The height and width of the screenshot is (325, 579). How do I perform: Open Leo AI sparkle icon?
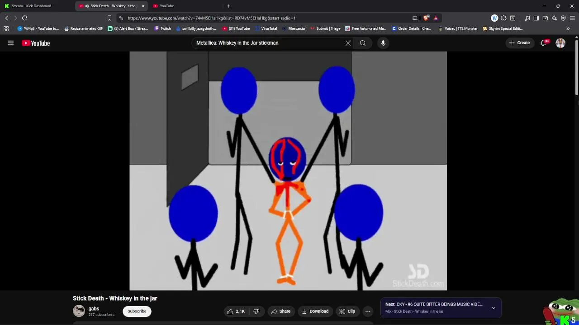[554, 18]
